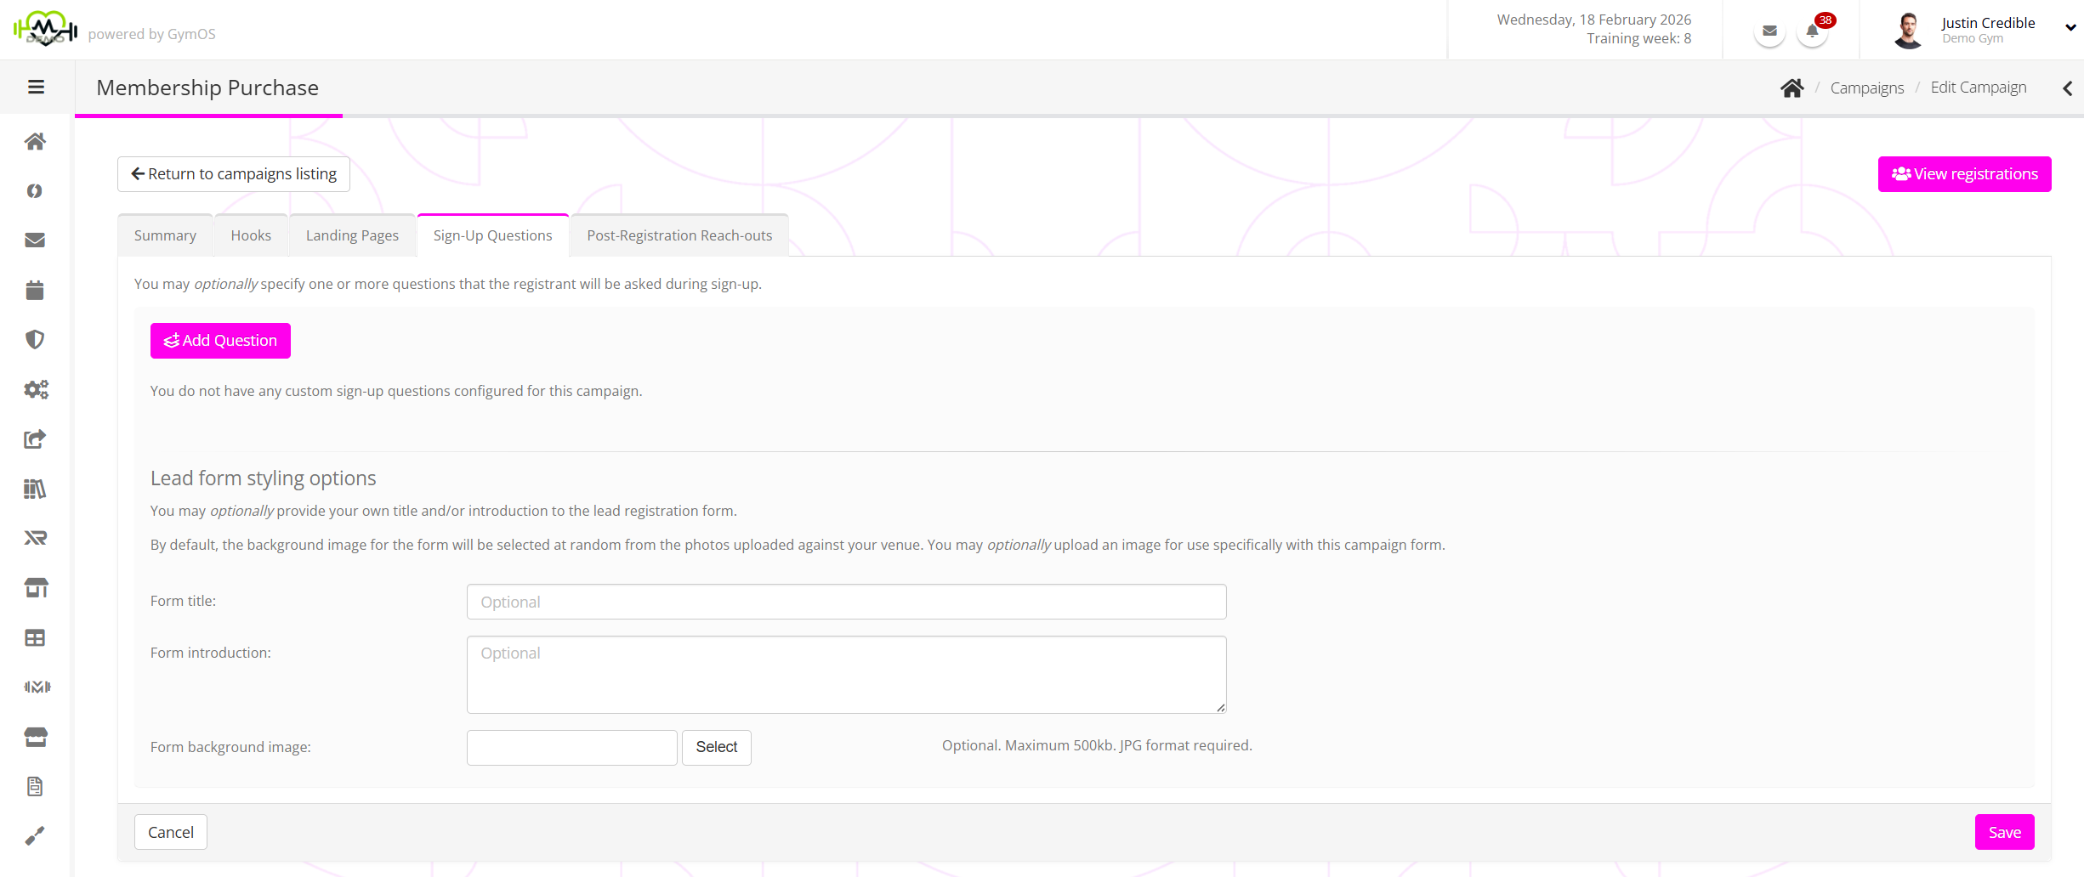Click the home icon in the sidebar
Screen dimensions: 2084x877
[35, 141]
